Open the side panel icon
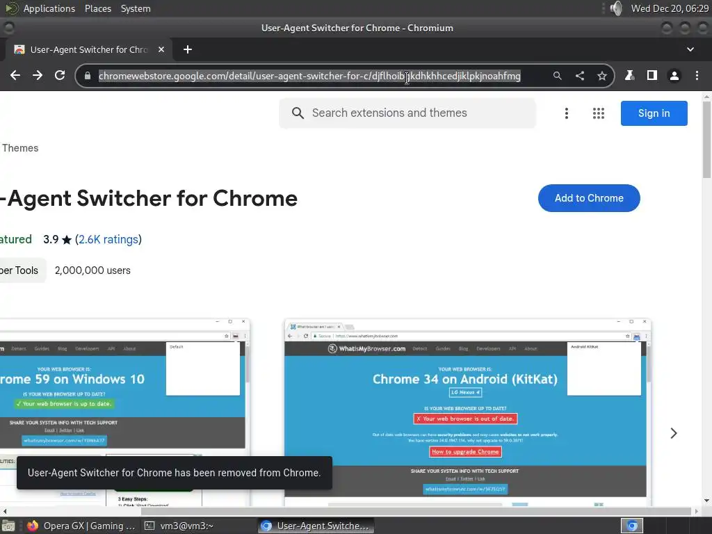 coord(652,75)
